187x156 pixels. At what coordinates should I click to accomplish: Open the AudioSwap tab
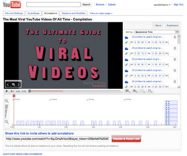tap(34, 13)
